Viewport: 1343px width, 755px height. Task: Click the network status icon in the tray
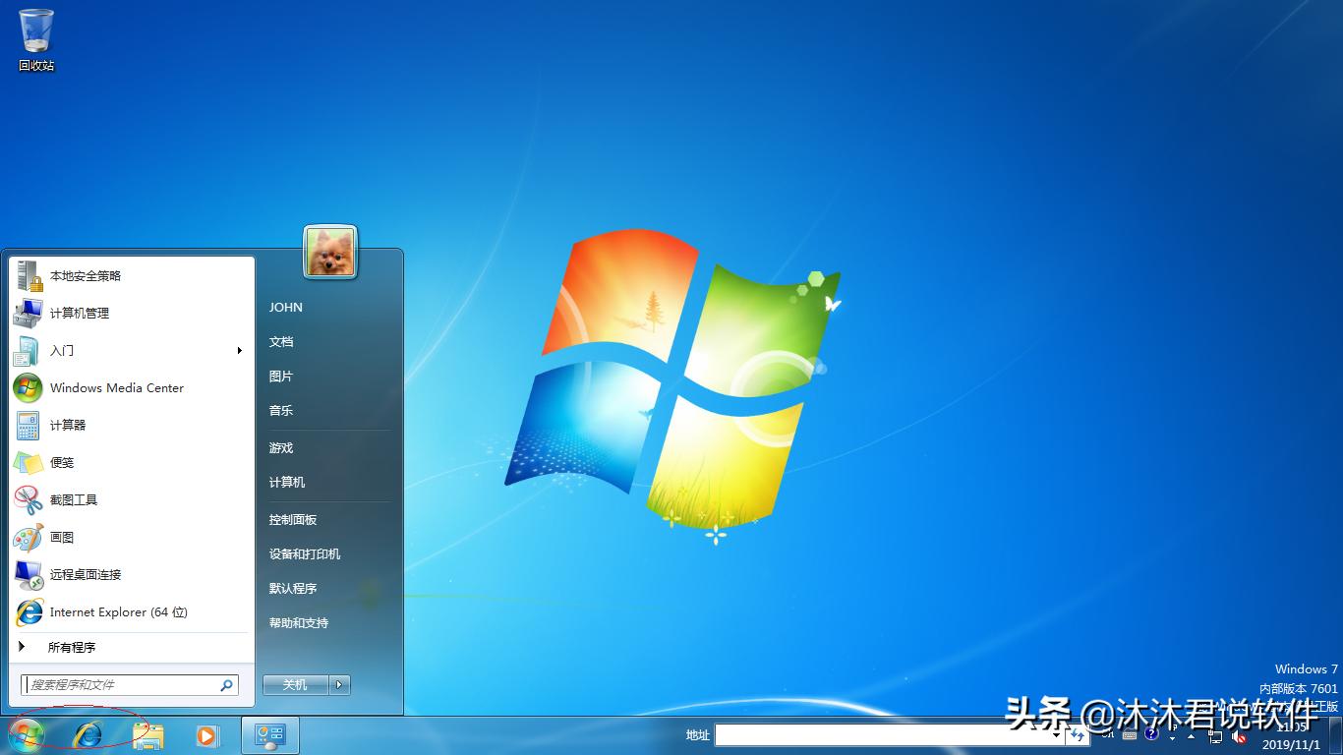pyautogui.click(x=1217, y=736)
